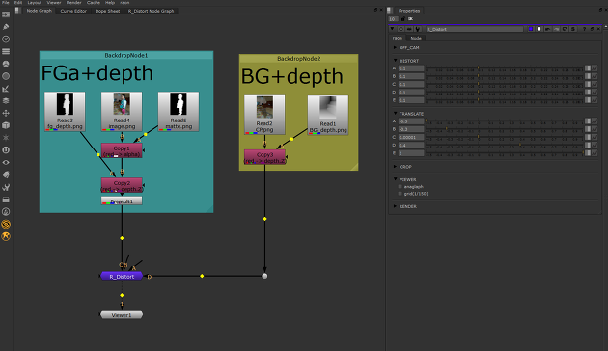Open the Views nodes eye icon
608x351 pixels.
point(6,162)
